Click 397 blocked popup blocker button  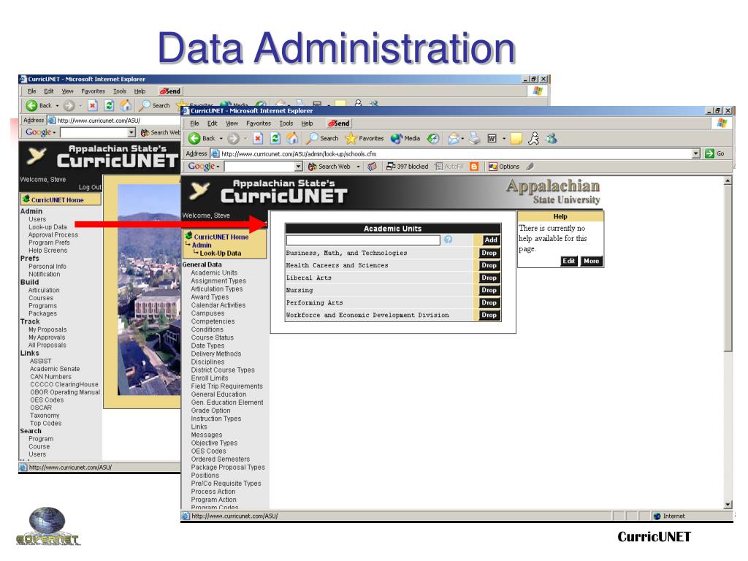coord(407,167)
